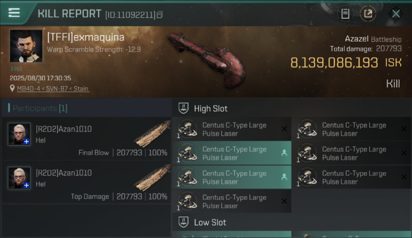Click the bottom-left Pulse Laser module icon
Viewport: 412px width, 238px height.
point(187,201)
